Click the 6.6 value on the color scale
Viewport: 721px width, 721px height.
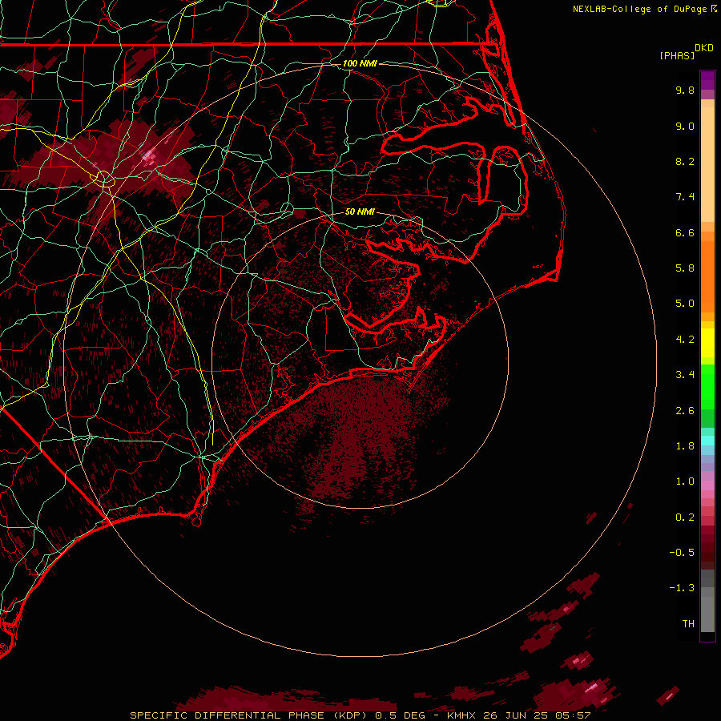coord(685,233)
